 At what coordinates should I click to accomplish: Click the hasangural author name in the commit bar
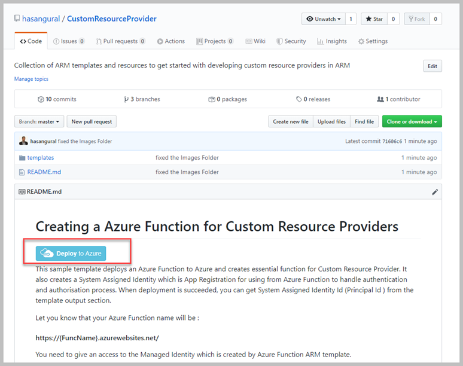click(44, 141)
